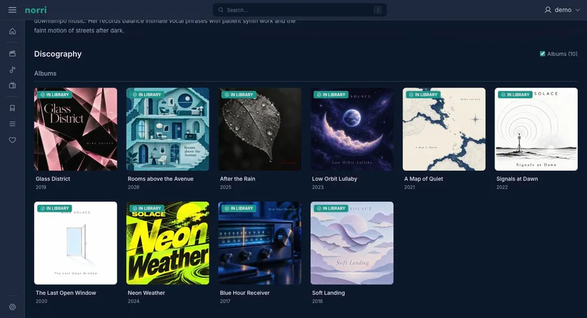Open Favorites heart icon

[x=12, y=140]
